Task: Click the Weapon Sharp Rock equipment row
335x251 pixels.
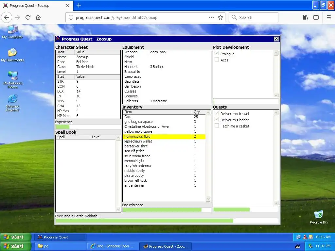Action: [167, 52]
